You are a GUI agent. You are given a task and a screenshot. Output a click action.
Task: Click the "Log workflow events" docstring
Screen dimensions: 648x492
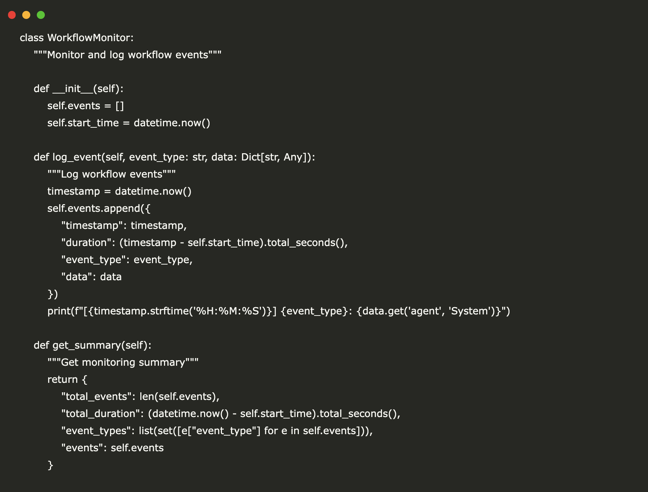tap(112, 174)
